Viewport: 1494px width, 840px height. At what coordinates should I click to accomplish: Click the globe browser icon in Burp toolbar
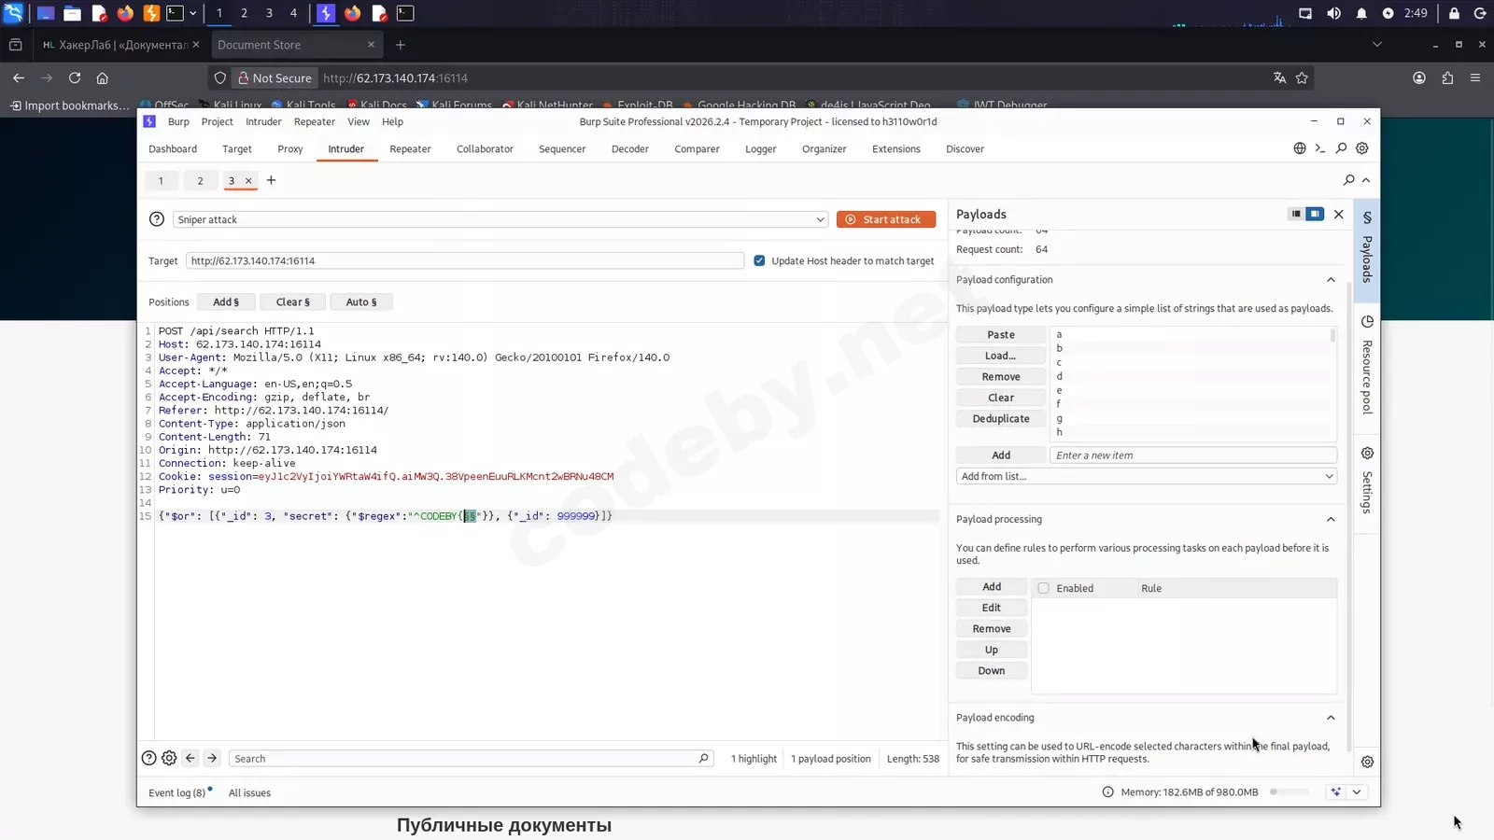click(1300, 148)
